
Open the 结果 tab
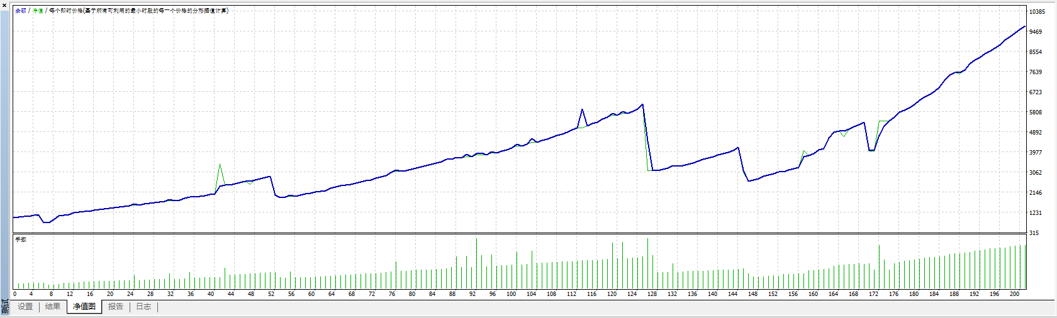53,307
